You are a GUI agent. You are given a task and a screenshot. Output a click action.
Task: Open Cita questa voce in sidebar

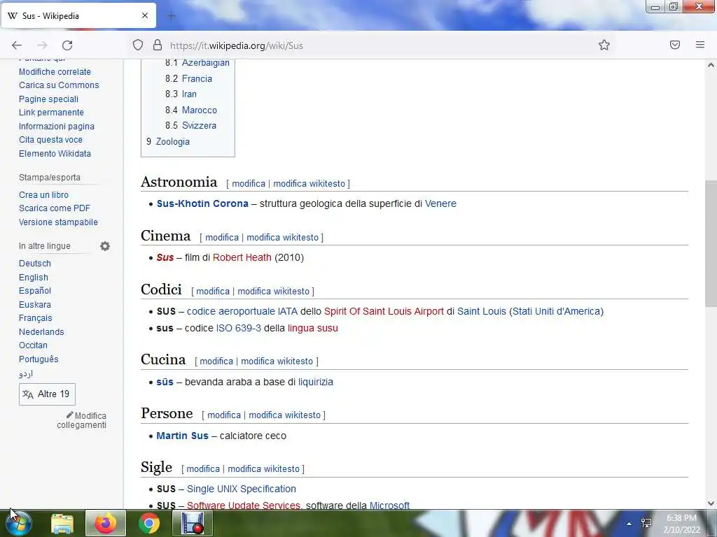[50, 140]
